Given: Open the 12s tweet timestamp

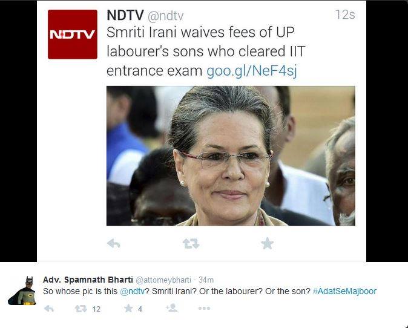Looking at the screenshot, I should click(345, 15).
